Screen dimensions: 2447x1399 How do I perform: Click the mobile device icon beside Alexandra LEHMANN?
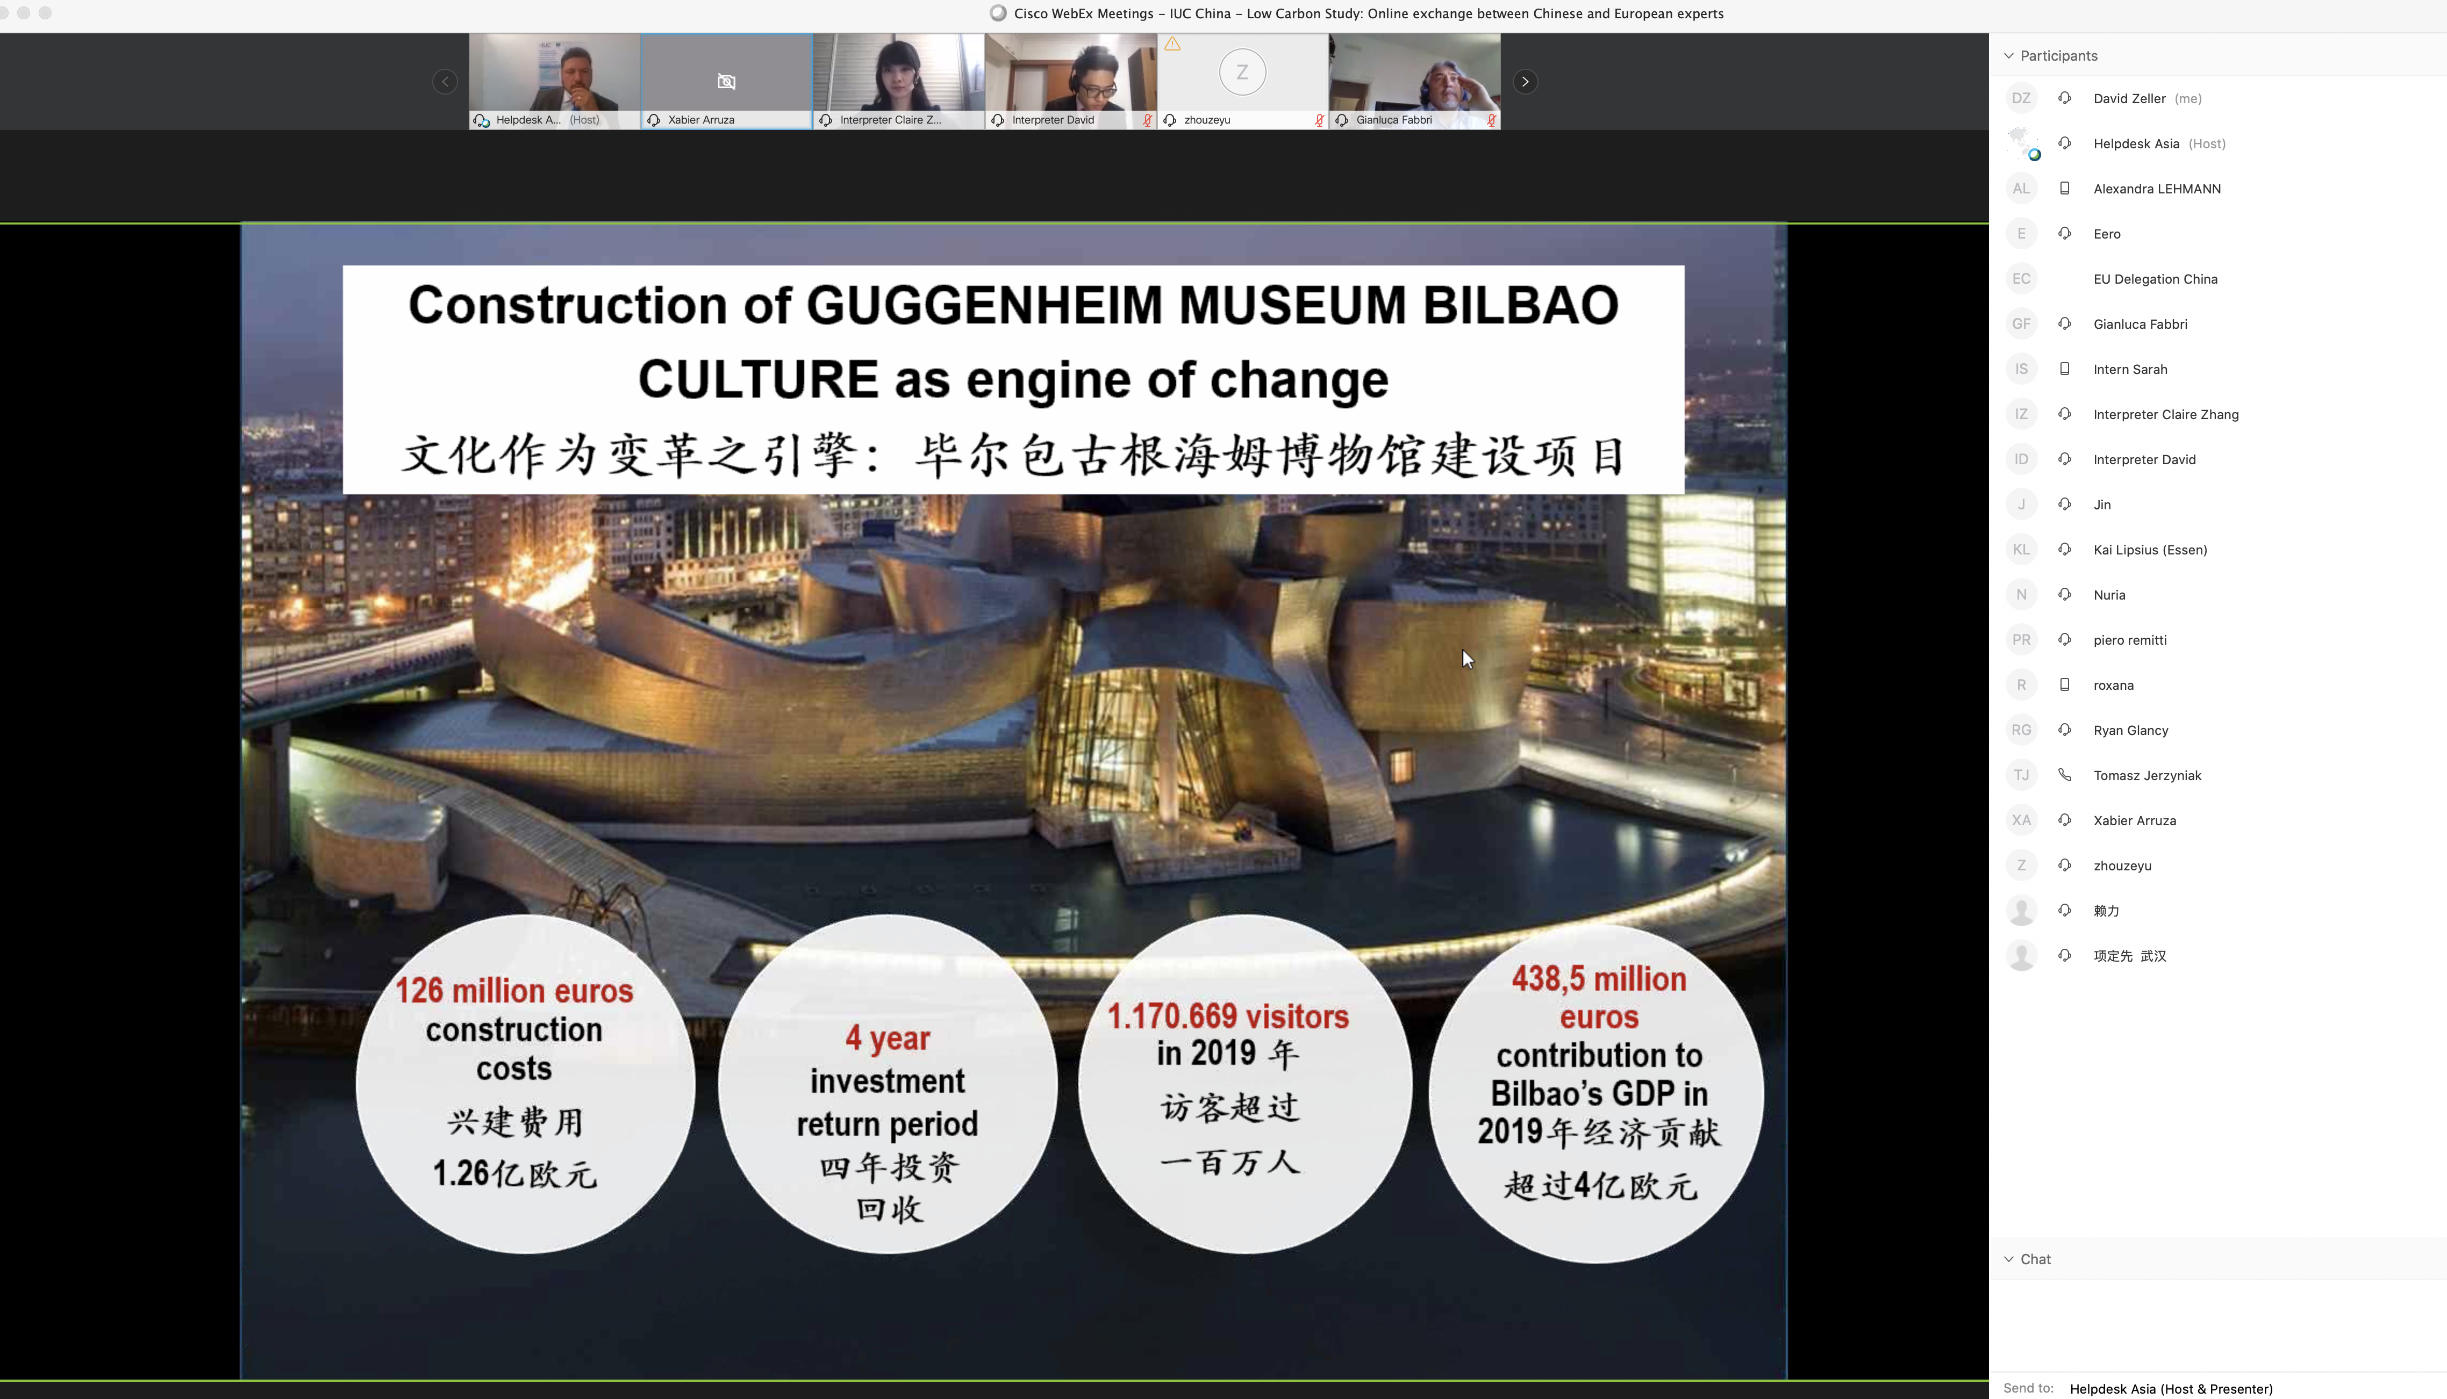(2064, 189)
